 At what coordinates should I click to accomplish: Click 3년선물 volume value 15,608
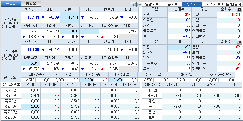34,31
